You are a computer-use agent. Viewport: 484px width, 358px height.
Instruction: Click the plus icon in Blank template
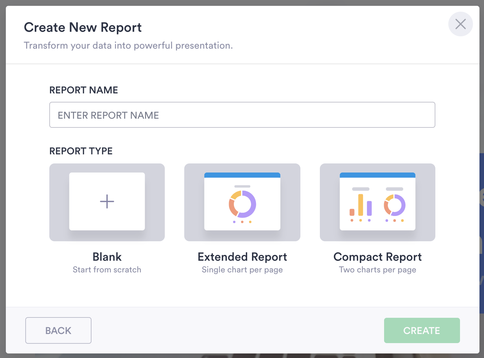tap(107, 201)
